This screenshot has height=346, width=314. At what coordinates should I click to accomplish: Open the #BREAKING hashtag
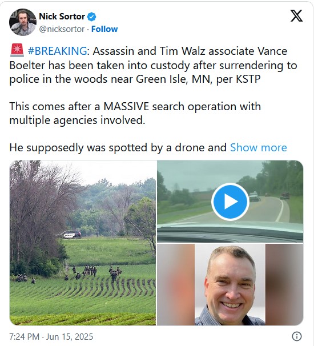57,51
